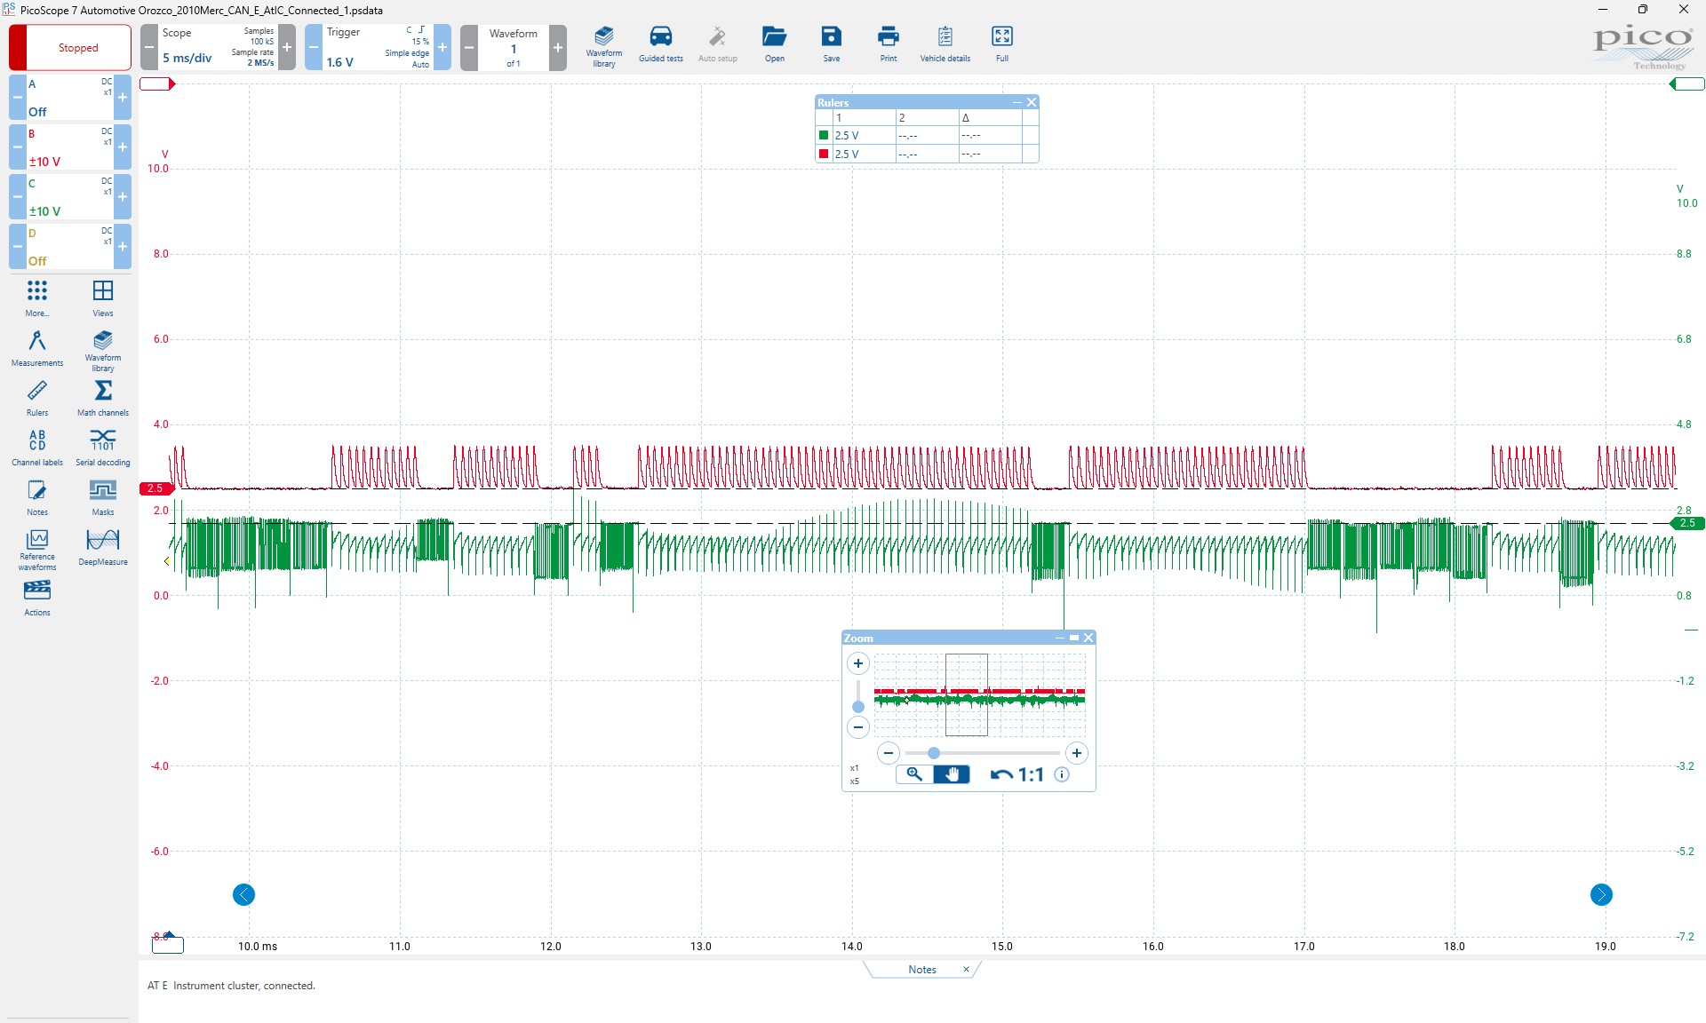Enable the hand pan tool in Zoom panel
Screen dimensions: 1706x1023
[952, 774]
